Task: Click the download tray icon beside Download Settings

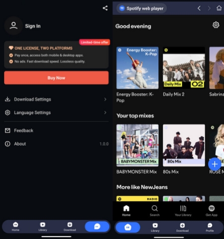Action: [7, 99]
